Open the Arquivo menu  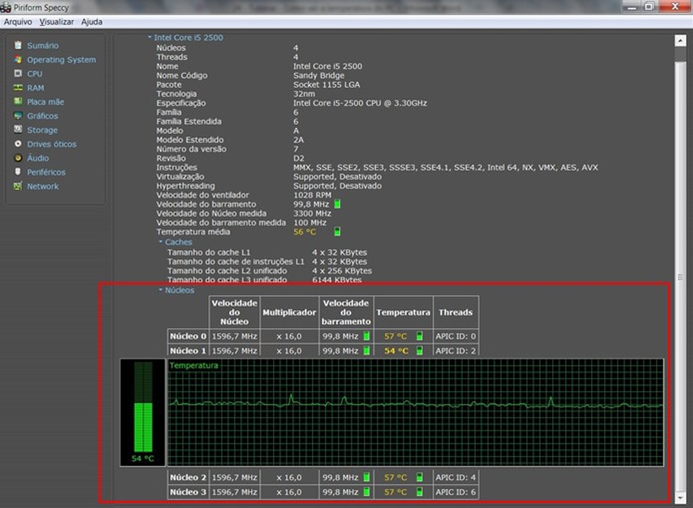coord(18,22)
